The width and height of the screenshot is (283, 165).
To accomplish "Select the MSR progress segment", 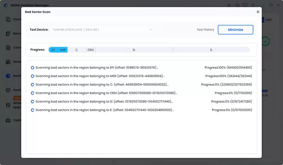I will (x=63, y=50).
